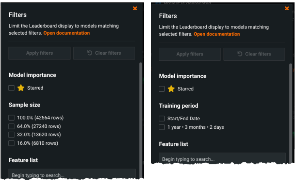The image size is (295, 187).
Task: Close the right Filters panel
Action: coord(287,8)
